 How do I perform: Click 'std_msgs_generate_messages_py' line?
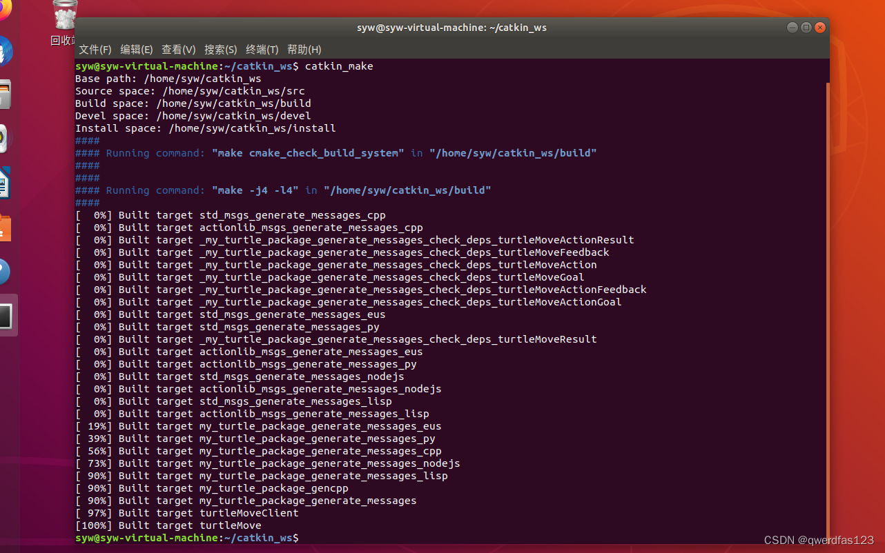click(227, 327)
